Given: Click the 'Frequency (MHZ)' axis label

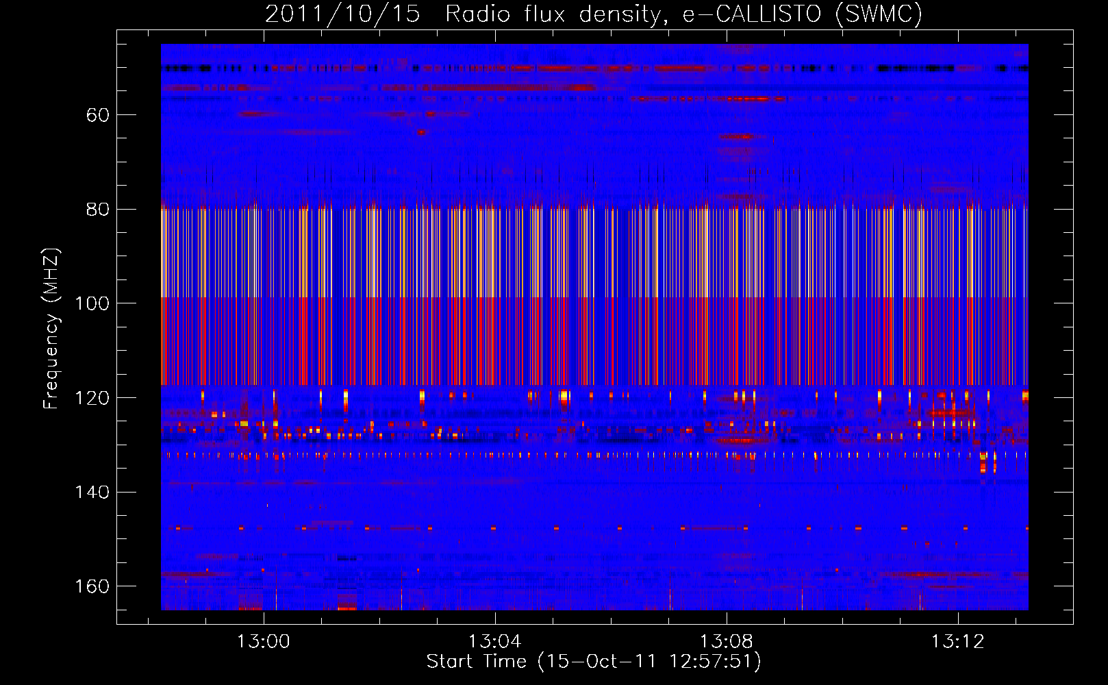Looking at the screenshot, I should [x=51, y=328].
